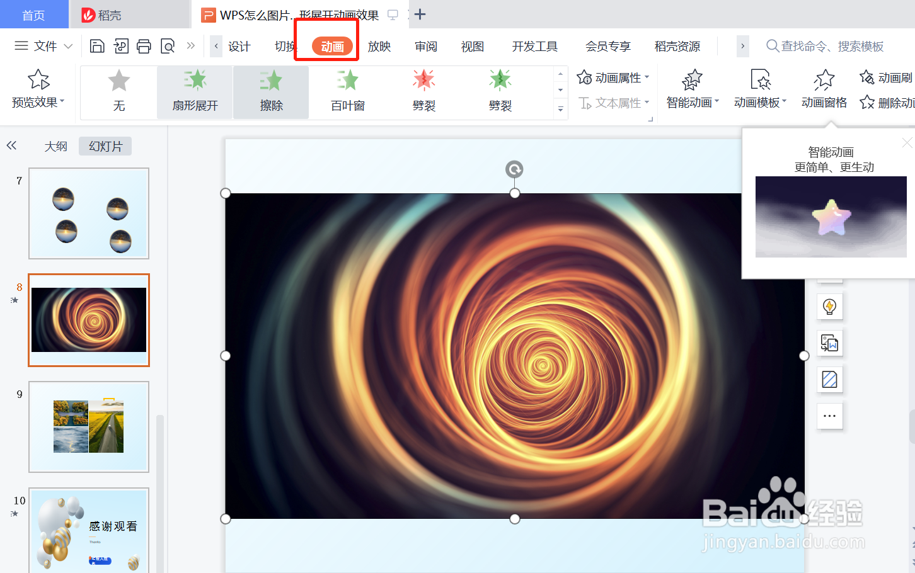The height and width of the screenshot is (573, 915).
Task: Click the Export to PDF icon
Action: pos(121,46)
